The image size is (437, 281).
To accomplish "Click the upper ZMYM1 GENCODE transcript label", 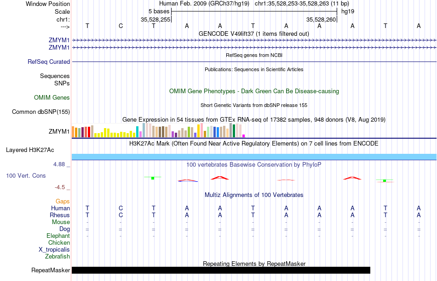I will click(x=59, y=40).
